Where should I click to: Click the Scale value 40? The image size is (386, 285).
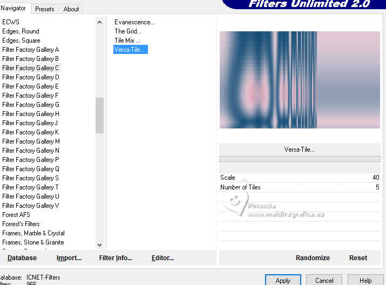coord(376,178)
